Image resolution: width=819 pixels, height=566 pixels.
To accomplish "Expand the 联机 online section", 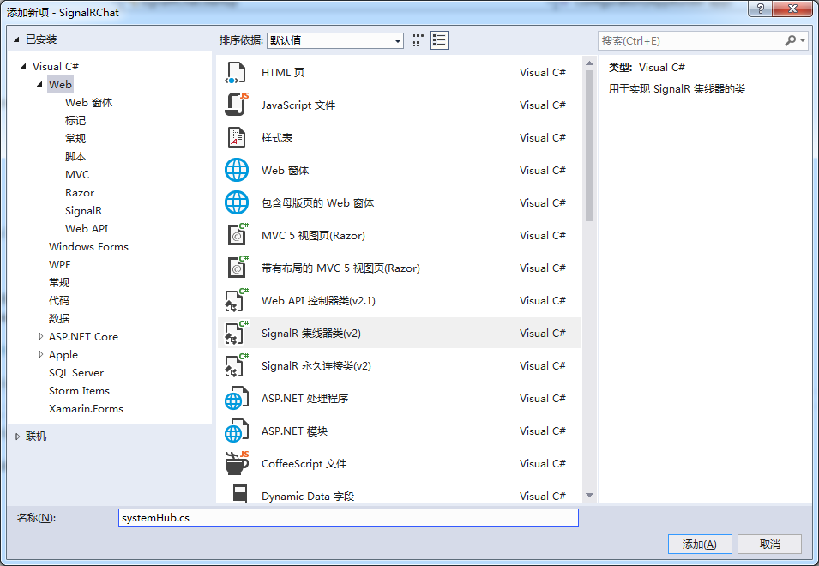I will pos(17,437).
